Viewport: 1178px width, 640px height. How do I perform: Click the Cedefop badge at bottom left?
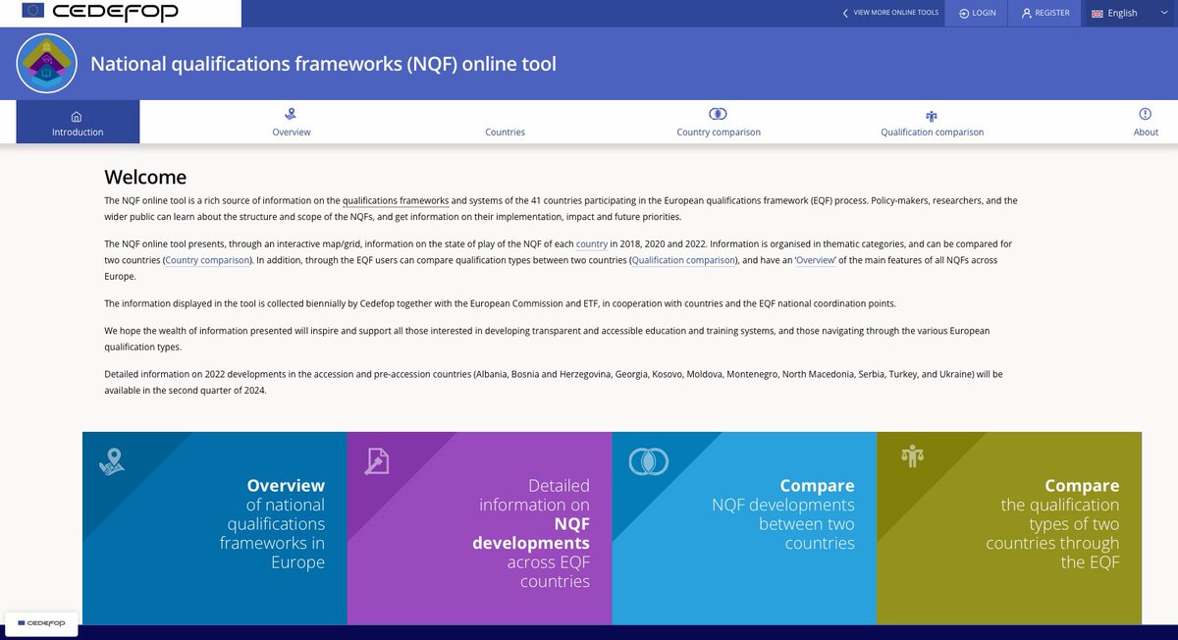(42, 622)
